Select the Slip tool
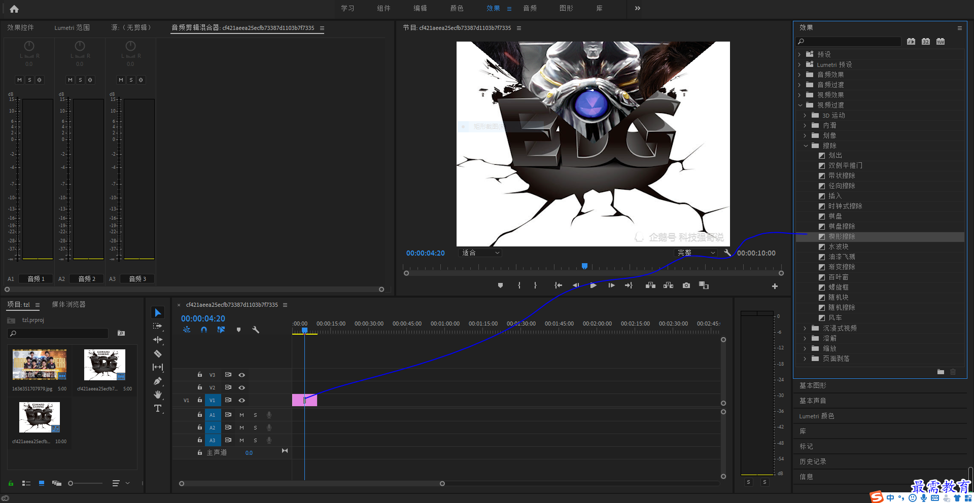Screen dimensions: 974x503 [158, 367]
